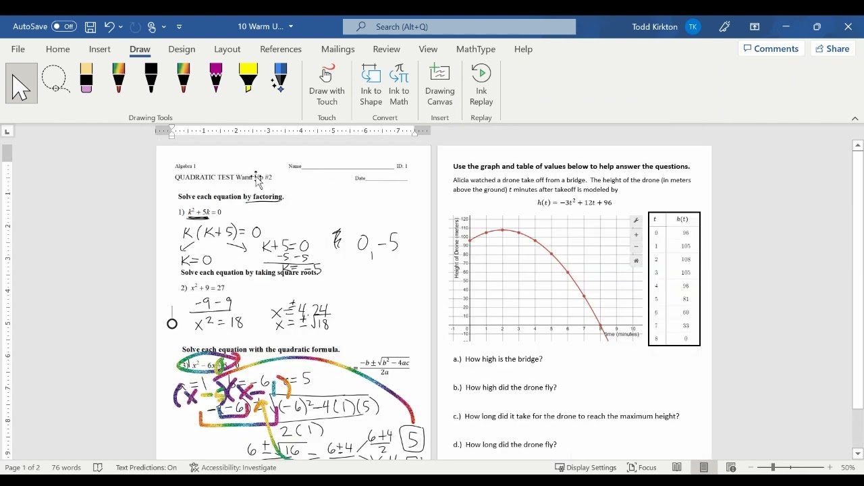The image size is (864, 486).
Task: Open the Layout tab
Action: tap(227, 49)
